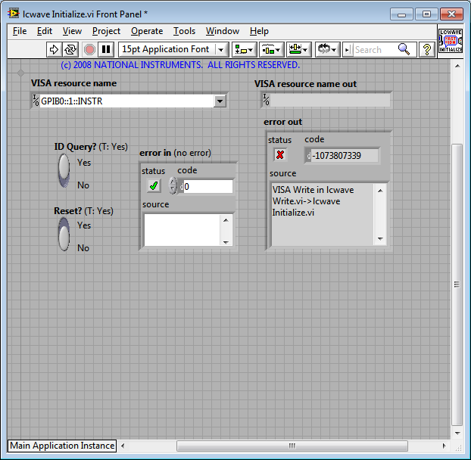The width and height of the screenshot is (471, 460).
Task: Click horizontal scroll-right arrow
Action: [x=444, y=446]
